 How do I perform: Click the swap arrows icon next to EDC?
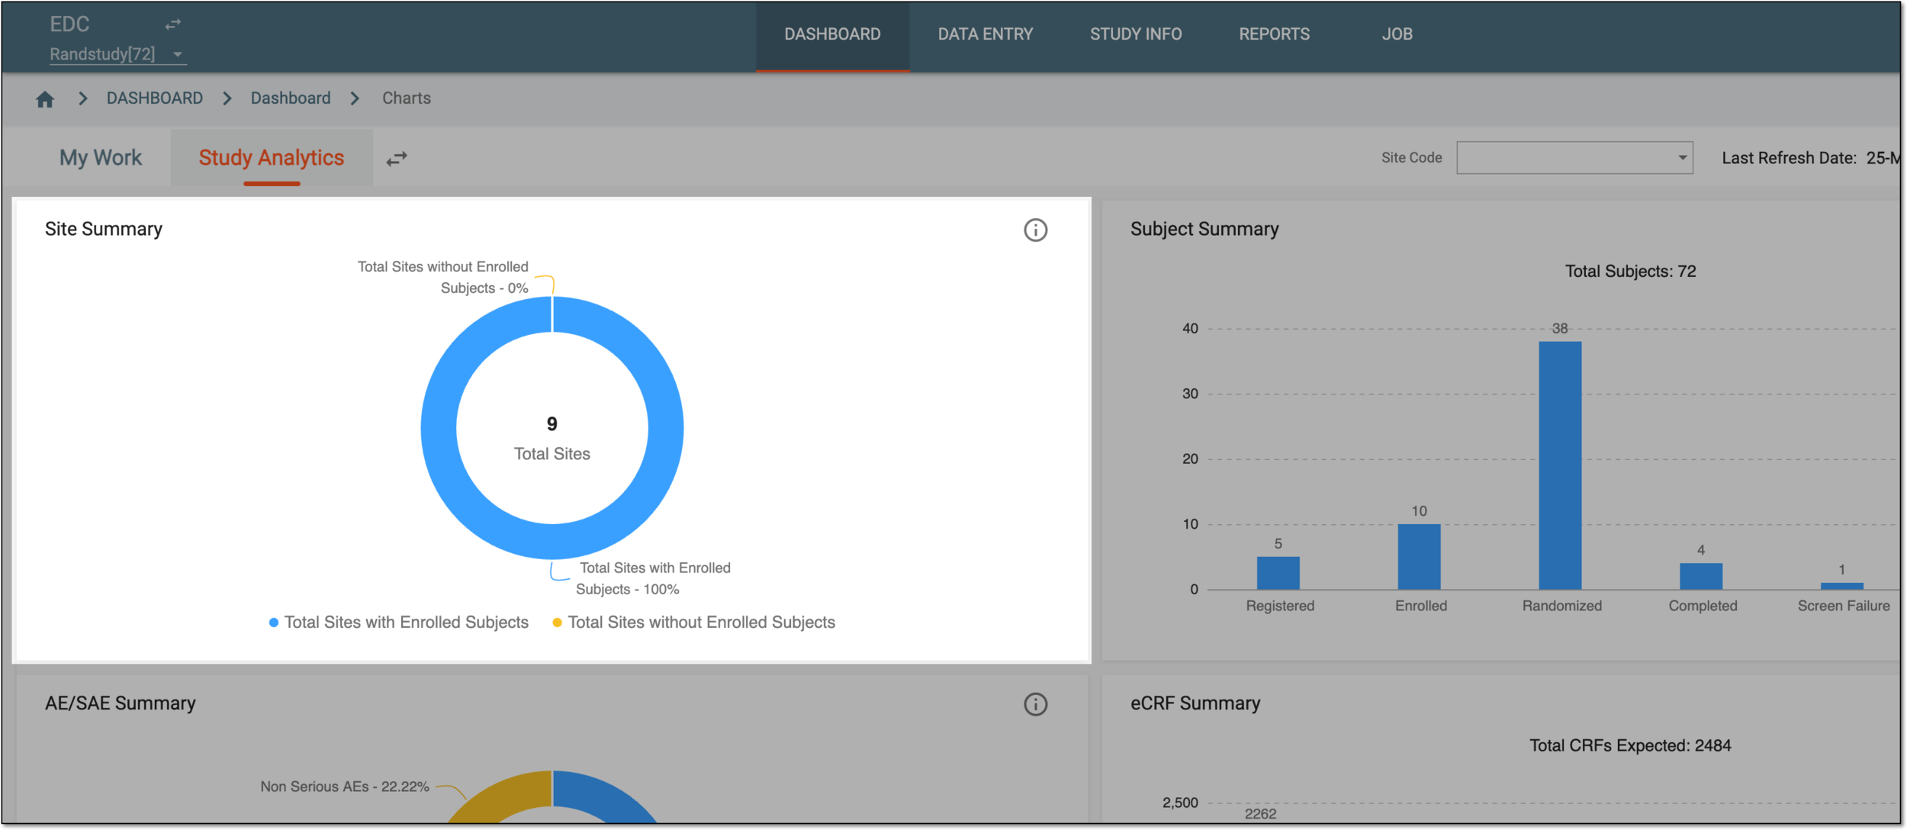coord(173,24)
